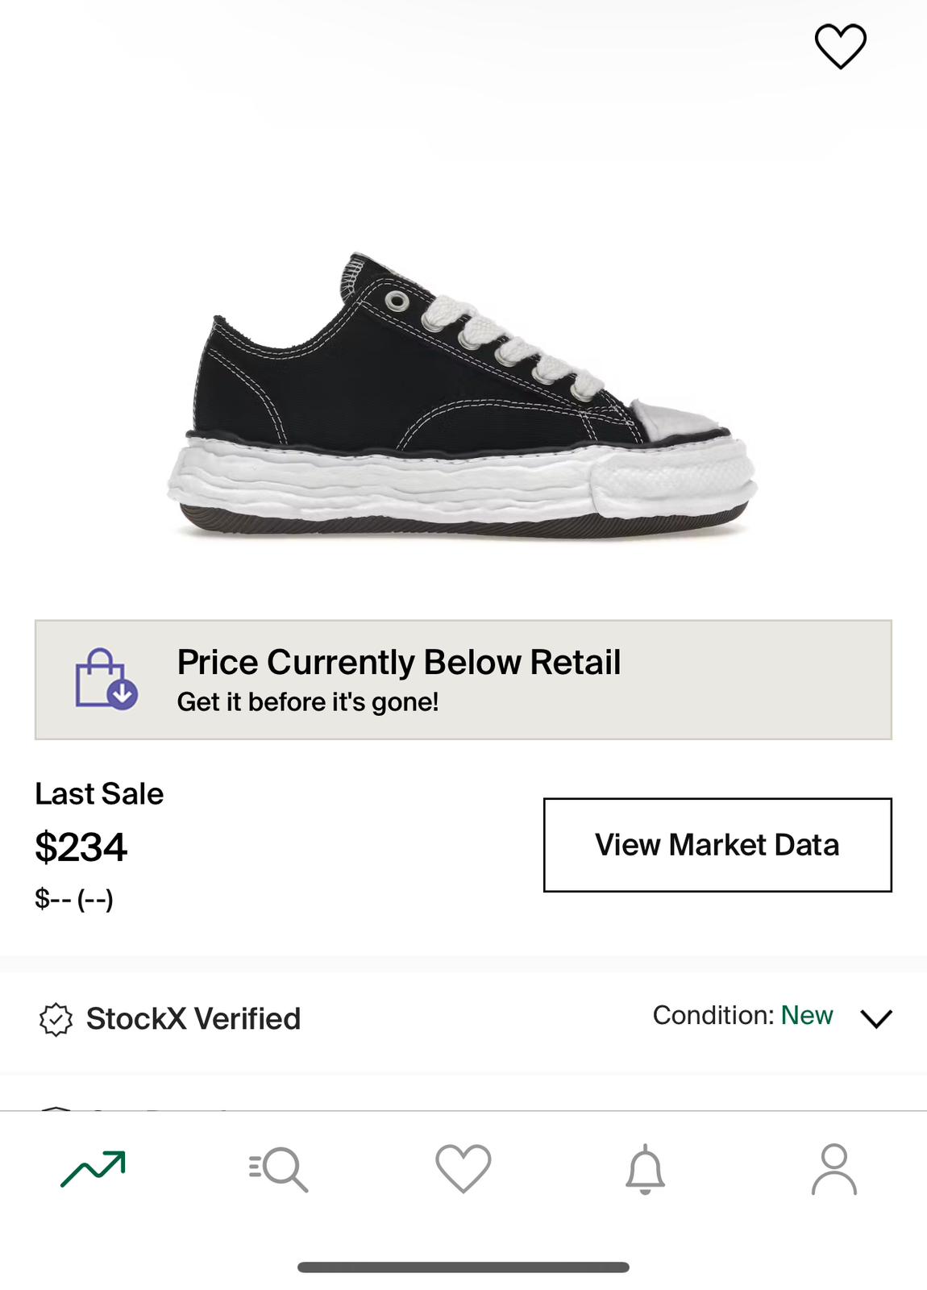This screenshot has width=927, height=1290.
Task: Click the shopping bag price-drop icon
Action: click(x=106, y=679)
